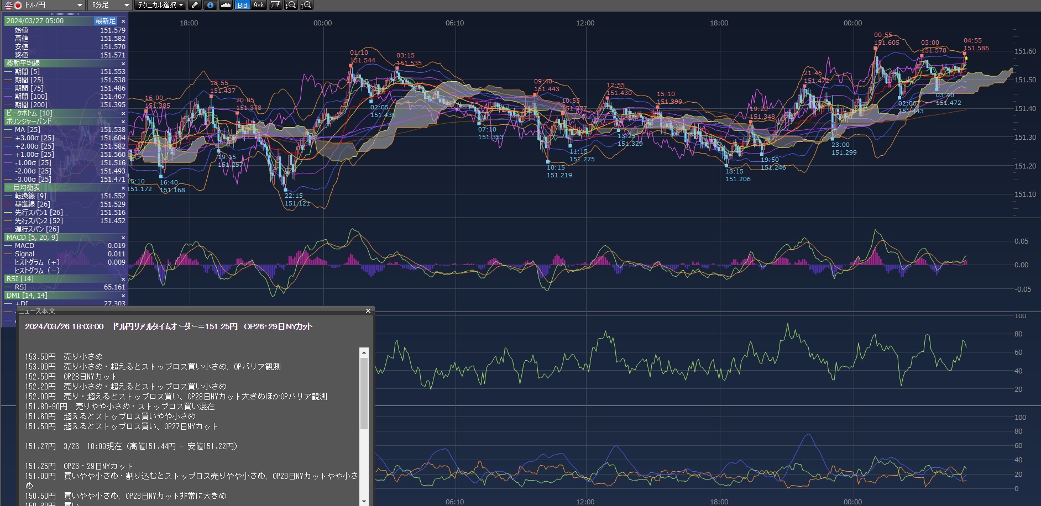
Task: Remove the ボリンジャーバンド indicator with its x
Action: [x=123, y=122]
